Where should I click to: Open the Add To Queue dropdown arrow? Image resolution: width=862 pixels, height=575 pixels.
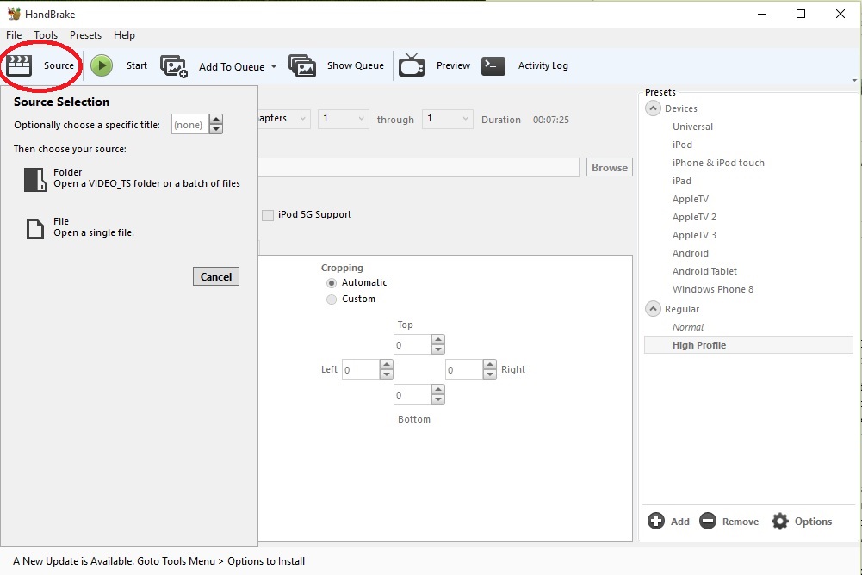pos(274,66)
